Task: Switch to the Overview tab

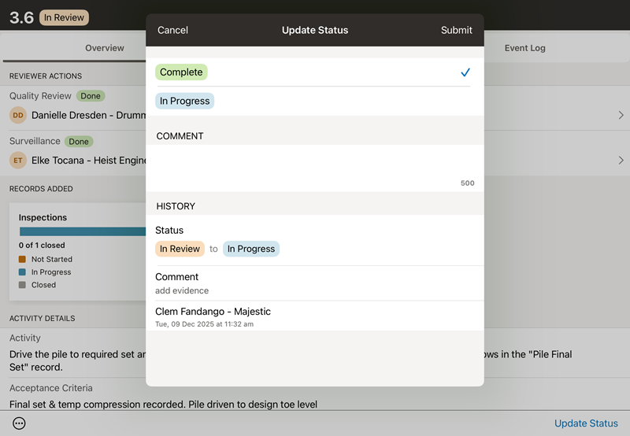Action: point(105,48)
